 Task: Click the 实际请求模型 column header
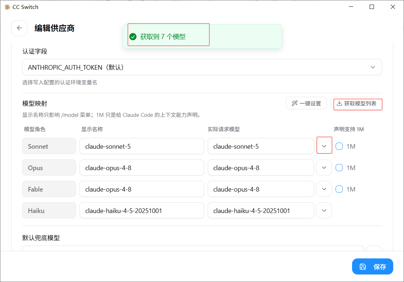tap(223, 129)
